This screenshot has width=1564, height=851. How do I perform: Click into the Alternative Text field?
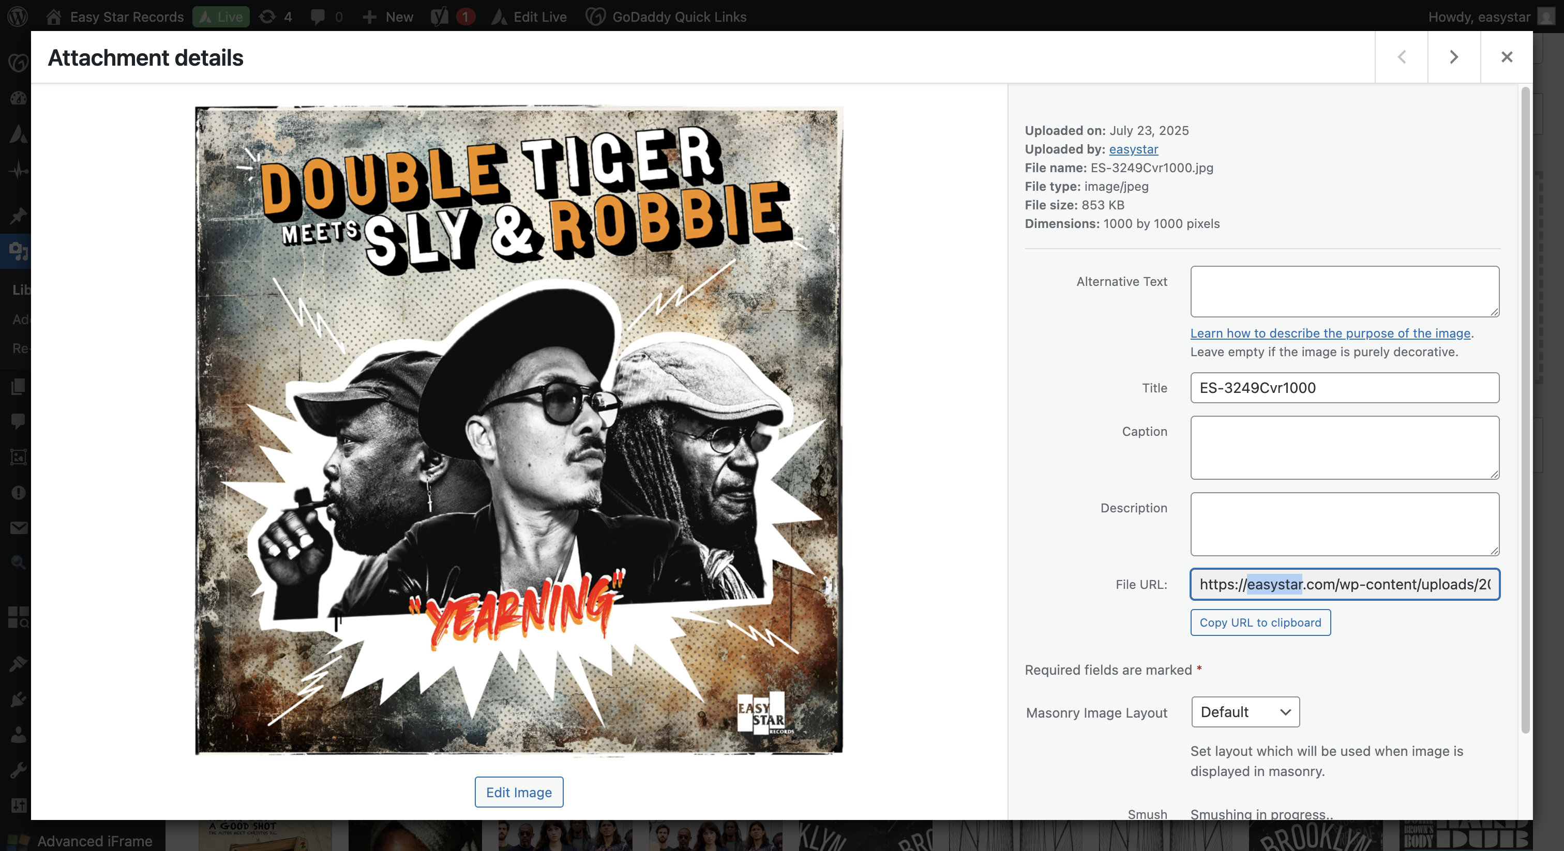tap(1344, 291)
